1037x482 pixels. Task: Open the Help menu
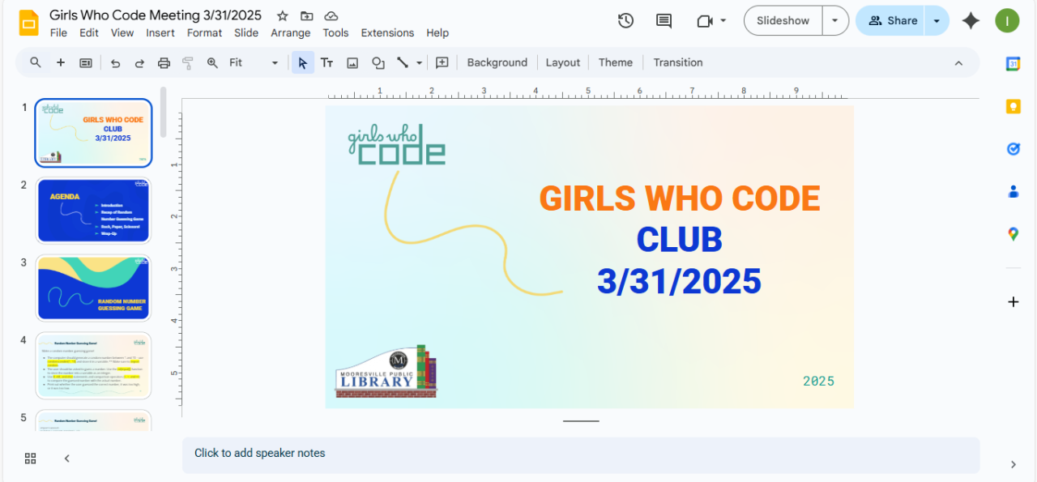[437, 33]
